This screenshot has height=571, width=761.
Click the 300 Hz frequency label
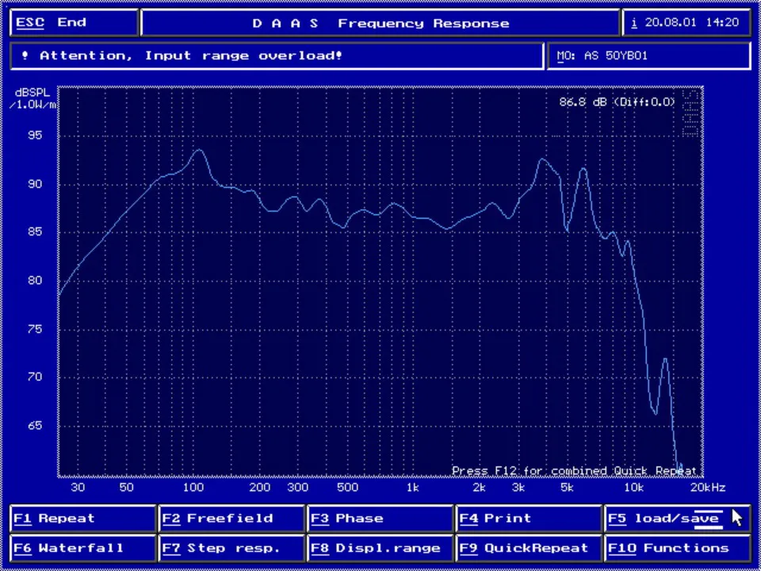coord(297,488)
